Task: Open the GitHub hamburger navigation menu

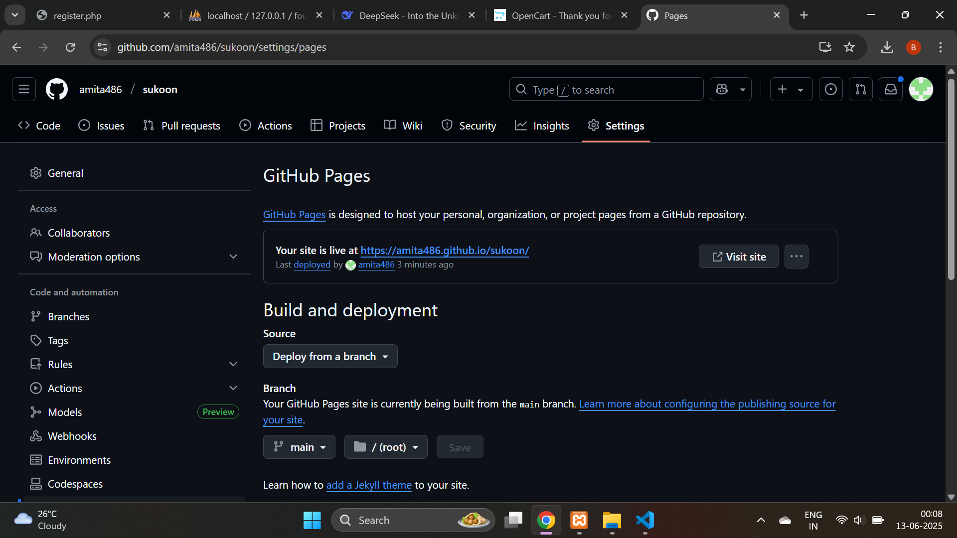Action: pyautogui.click(x=24, y=90)
